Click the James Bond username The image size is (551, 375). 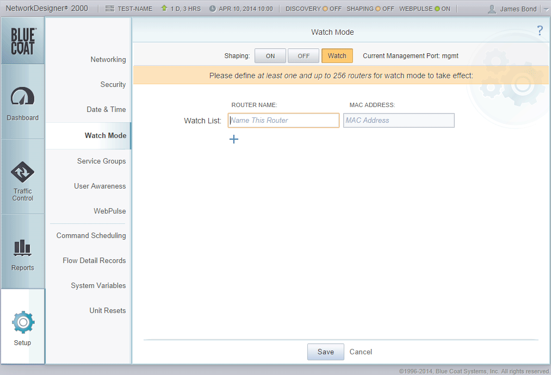coord(518,9)
